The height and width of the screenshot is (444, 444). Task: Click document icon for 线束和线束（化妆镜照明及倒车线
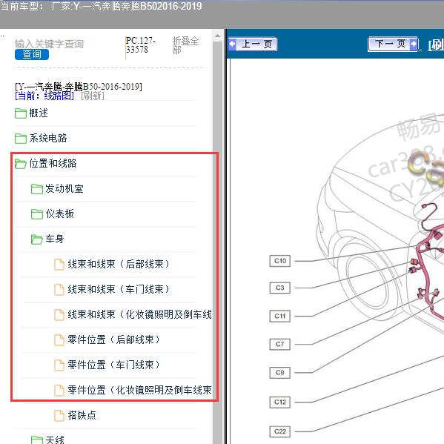click(x=59, y=315)
